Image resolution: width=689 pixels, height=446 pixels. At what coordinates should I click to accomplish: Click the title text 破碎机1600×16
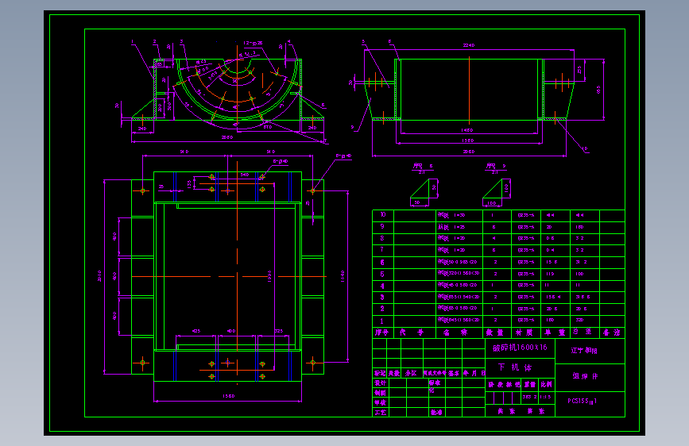pos(520,348)
